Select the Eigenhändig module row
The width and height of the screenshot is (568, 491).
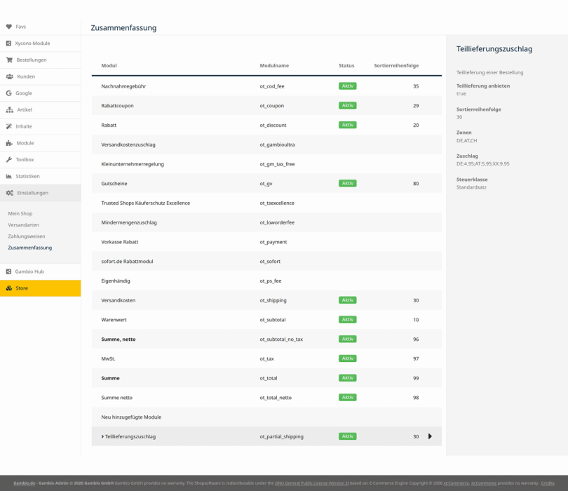266,281
